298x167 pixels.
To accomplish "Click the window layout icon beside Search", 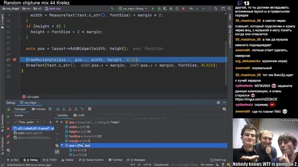I will coord(223,8).
